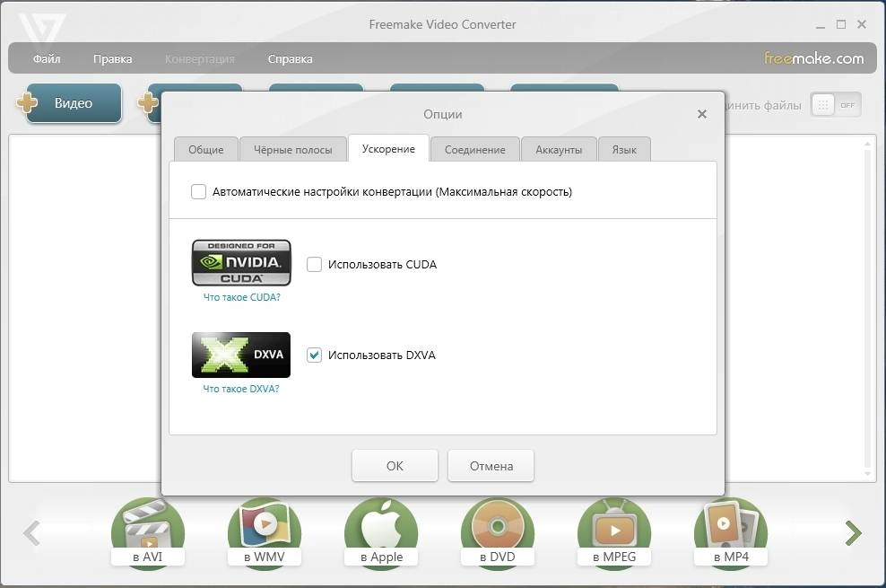The height and width of the screenshot is (588, 886).
Task: Enable automatic conversion settings checkbox
Action: point(198,192)
